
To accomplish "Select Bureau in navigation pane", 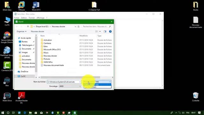I will (x=25, y=42).
